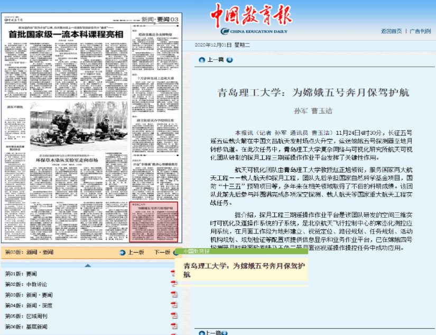Click the date 2020年12月01日 星期二

point(222,45)
